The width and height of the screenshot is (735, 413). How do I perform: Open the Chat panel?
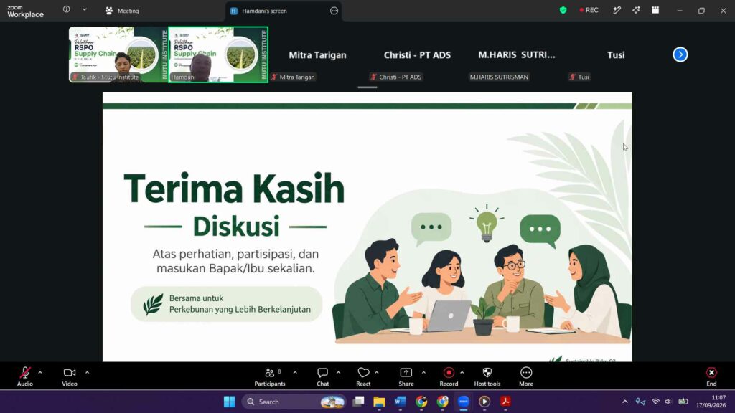click(322, 376)
